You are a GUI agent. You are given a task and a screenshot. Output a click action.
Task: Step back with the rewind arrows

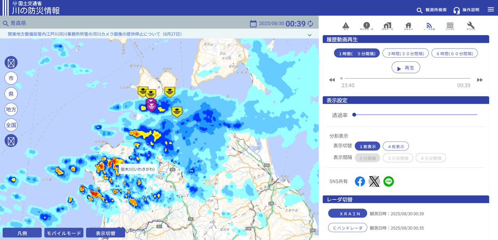pos(332,80)
